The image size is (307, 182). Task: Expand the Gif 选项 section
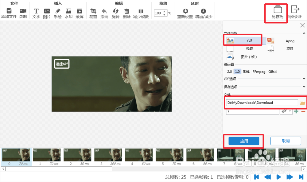[304, 79]
